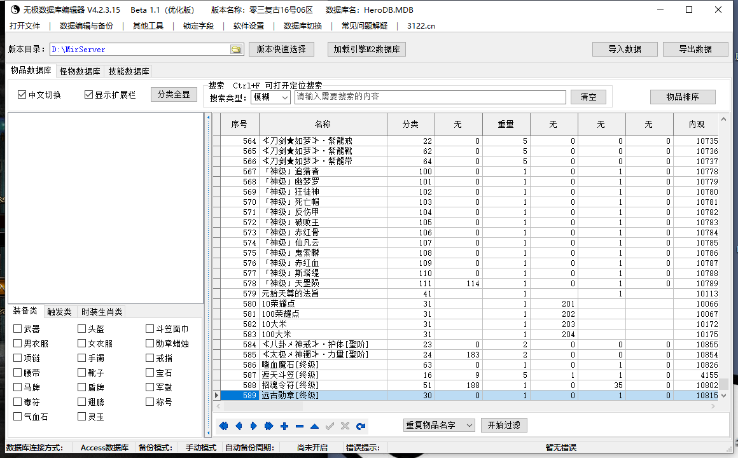
Task: Jump to the first record
Action: [223, 426]
